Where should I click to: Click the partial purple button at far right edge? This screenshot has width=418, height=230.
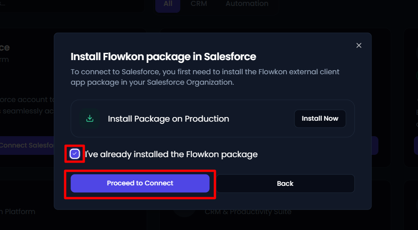tap(416, 146)
